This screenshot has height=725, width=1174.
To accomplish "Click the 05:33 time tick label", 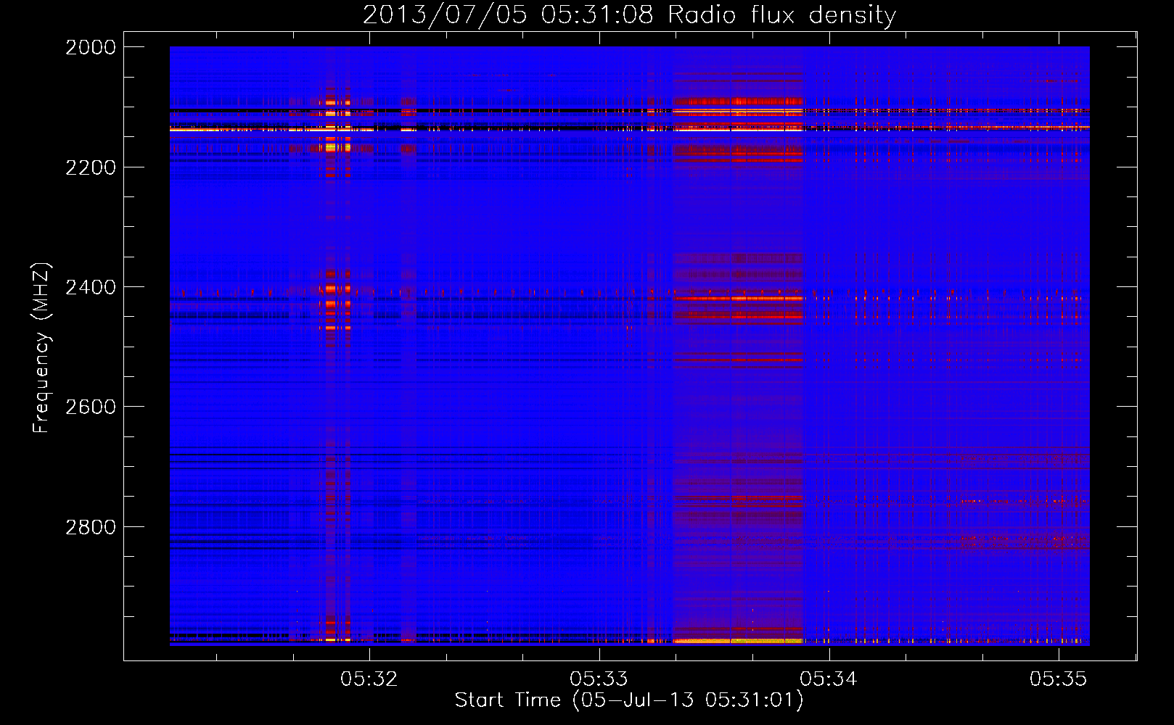I will click(599, 679).
